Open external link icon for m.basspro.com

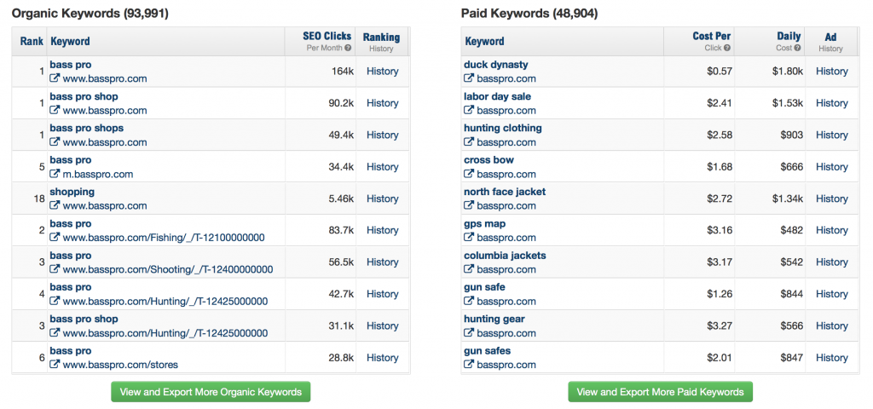click(55, 174)
